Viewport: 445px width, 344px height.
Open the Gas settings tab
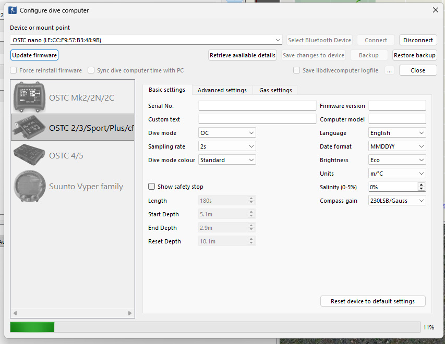(275, 90)
